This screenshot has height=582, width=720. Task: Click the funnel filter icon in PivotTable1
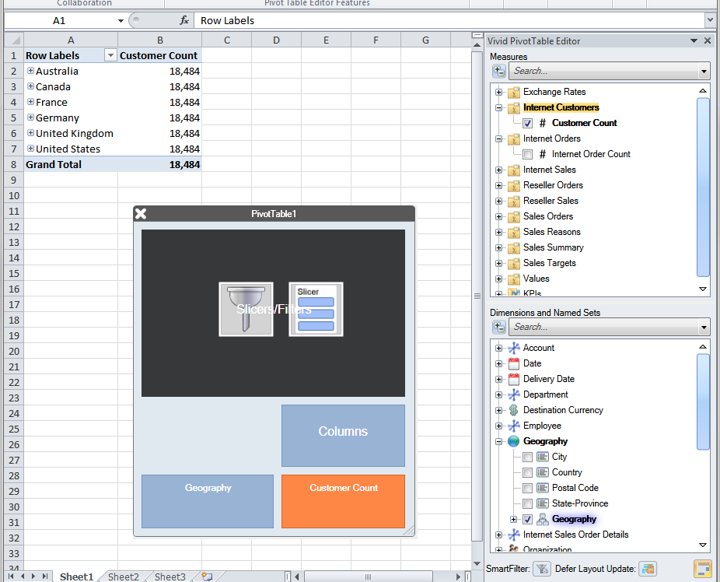pos(246,309)
